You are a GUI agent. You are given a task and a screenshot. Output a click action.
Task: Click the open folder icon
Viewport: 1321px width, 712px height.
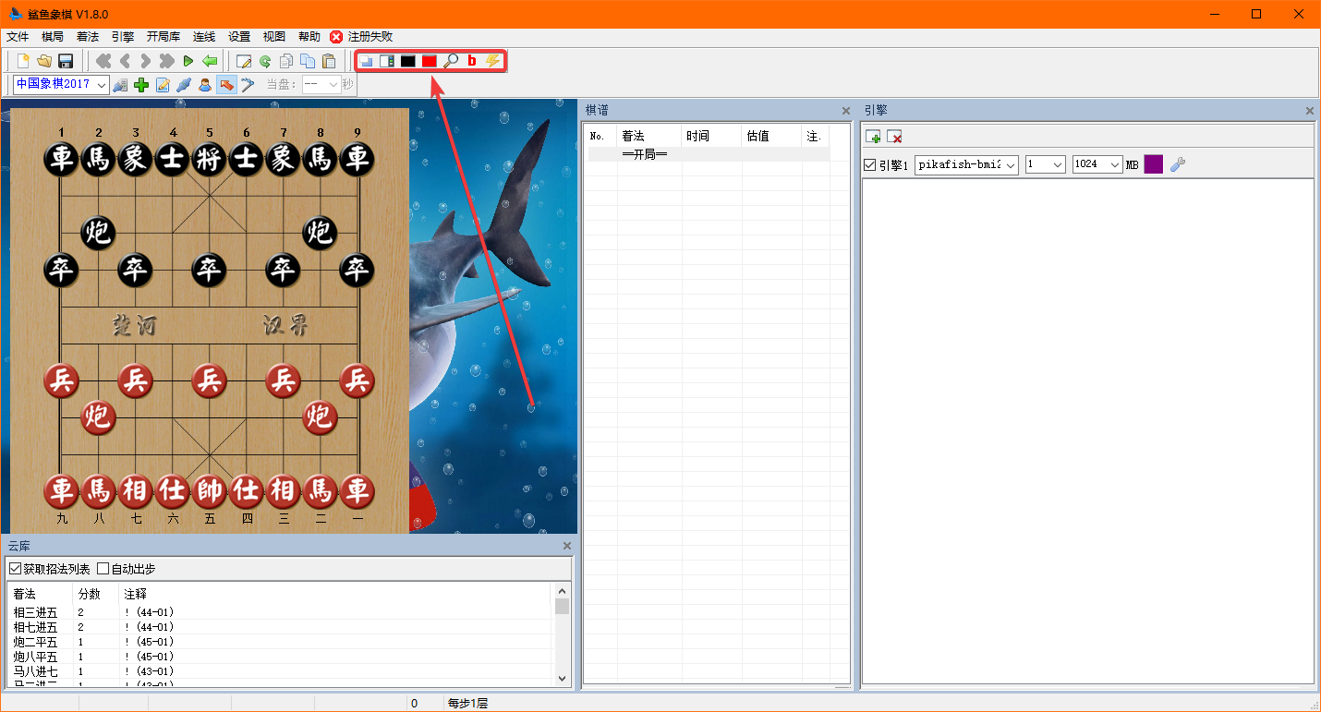(44, 61)
